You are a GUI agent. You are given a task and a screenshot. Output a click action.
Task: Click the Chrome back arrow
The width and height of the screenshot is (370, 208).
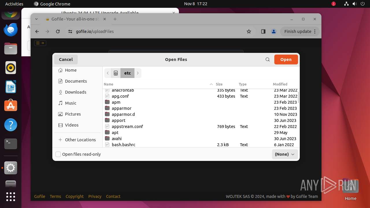[37, 31]
